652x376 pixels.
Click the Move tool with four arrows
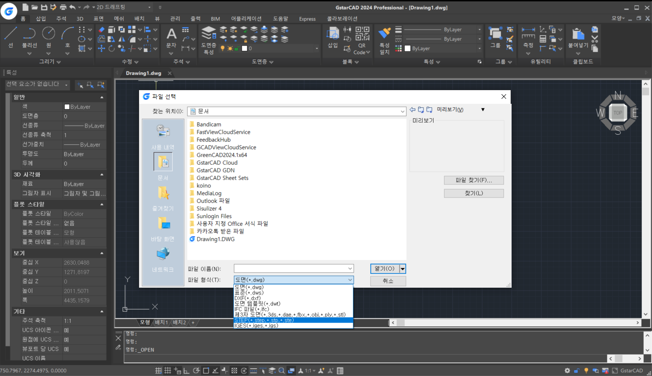(x=102, y=49)
